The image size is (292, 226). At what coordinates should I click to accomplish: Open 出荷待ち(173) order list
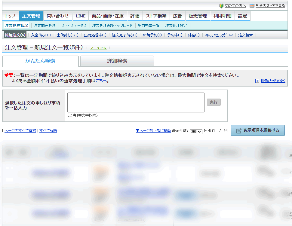click(67, 35)
